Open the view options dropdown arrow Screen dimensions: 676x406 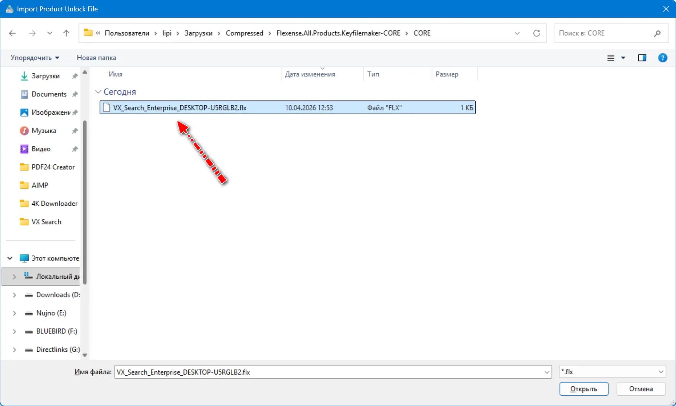623,58
